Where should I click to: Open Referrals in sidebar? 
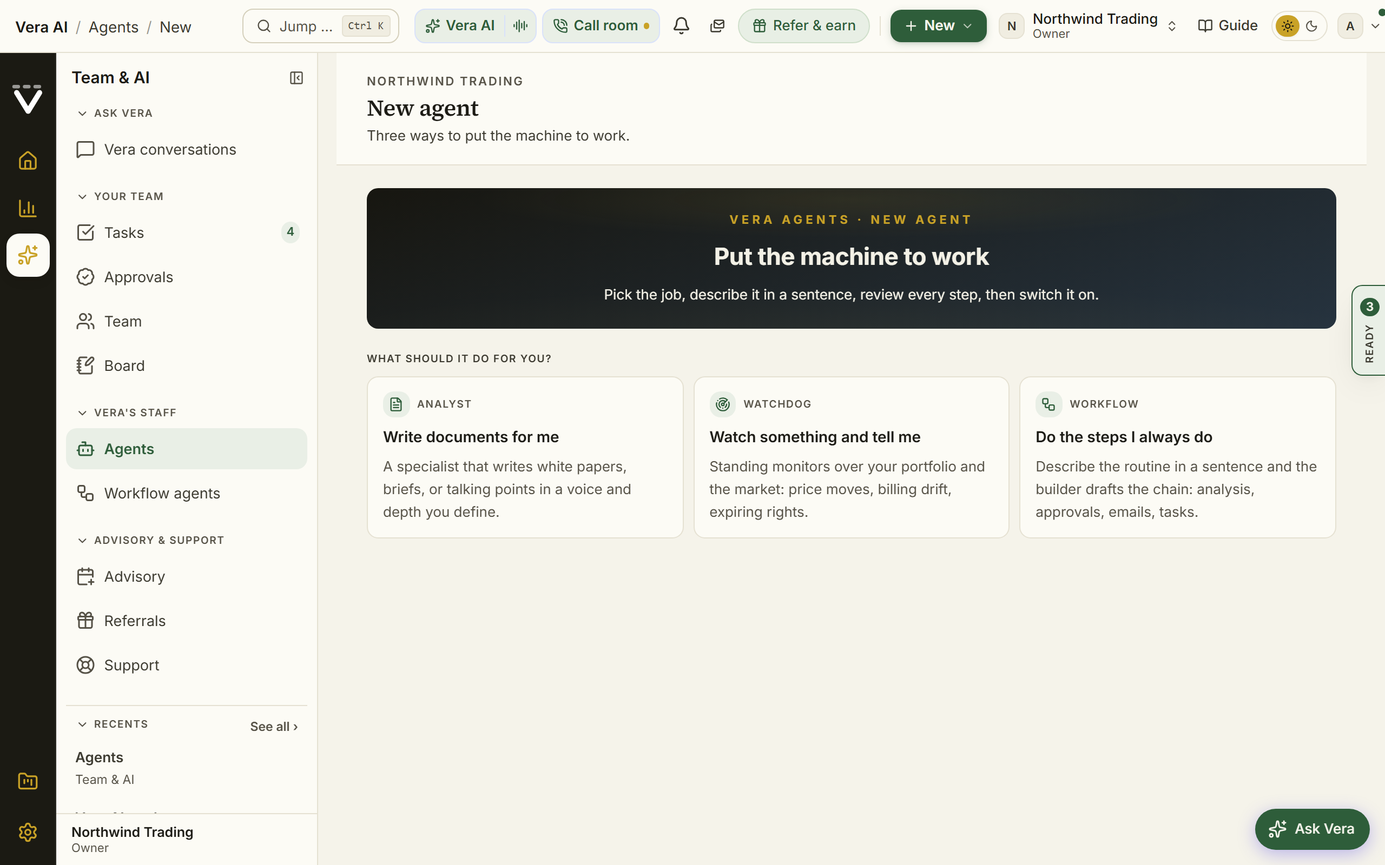[187, 621]
